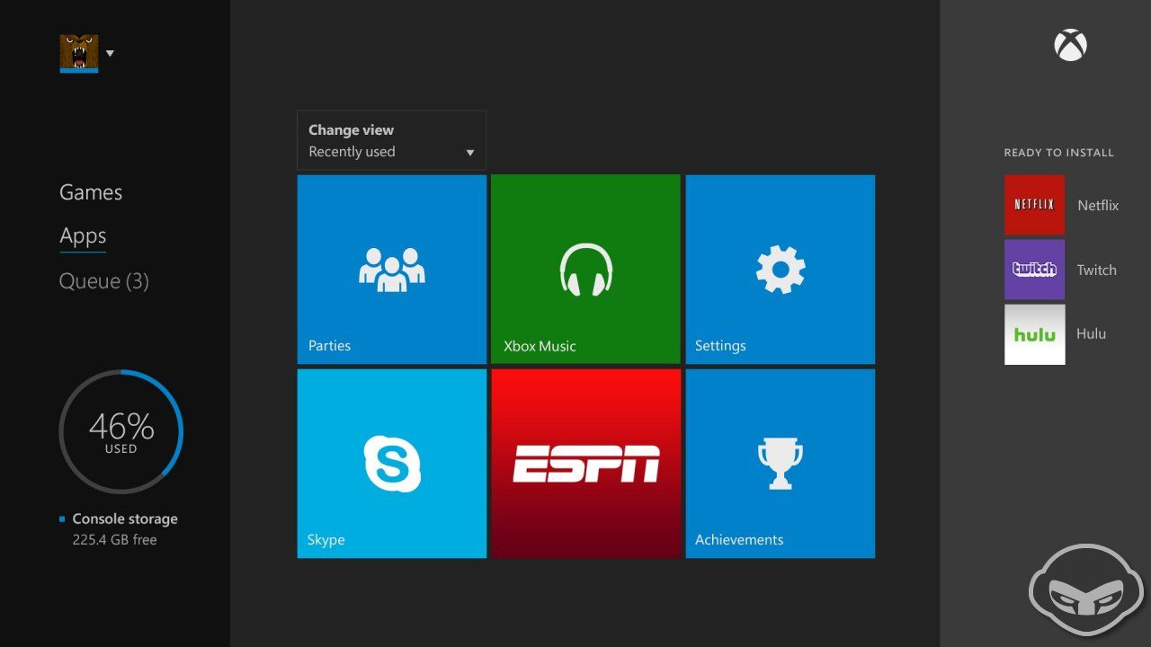Click the Hulu text label to install
The width and height of the screenshot is (1151, 647).
[x=1091, y=333]
